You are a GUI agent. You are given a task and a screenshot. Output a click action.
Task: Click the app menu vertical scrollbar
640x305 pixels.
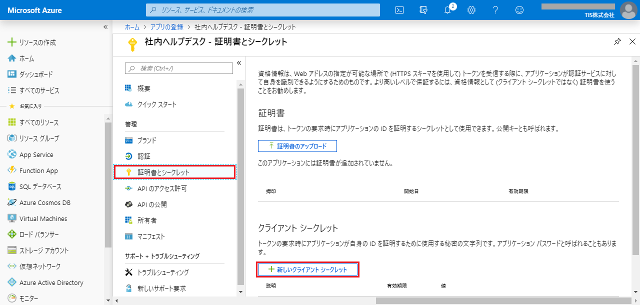coord(240,186)
